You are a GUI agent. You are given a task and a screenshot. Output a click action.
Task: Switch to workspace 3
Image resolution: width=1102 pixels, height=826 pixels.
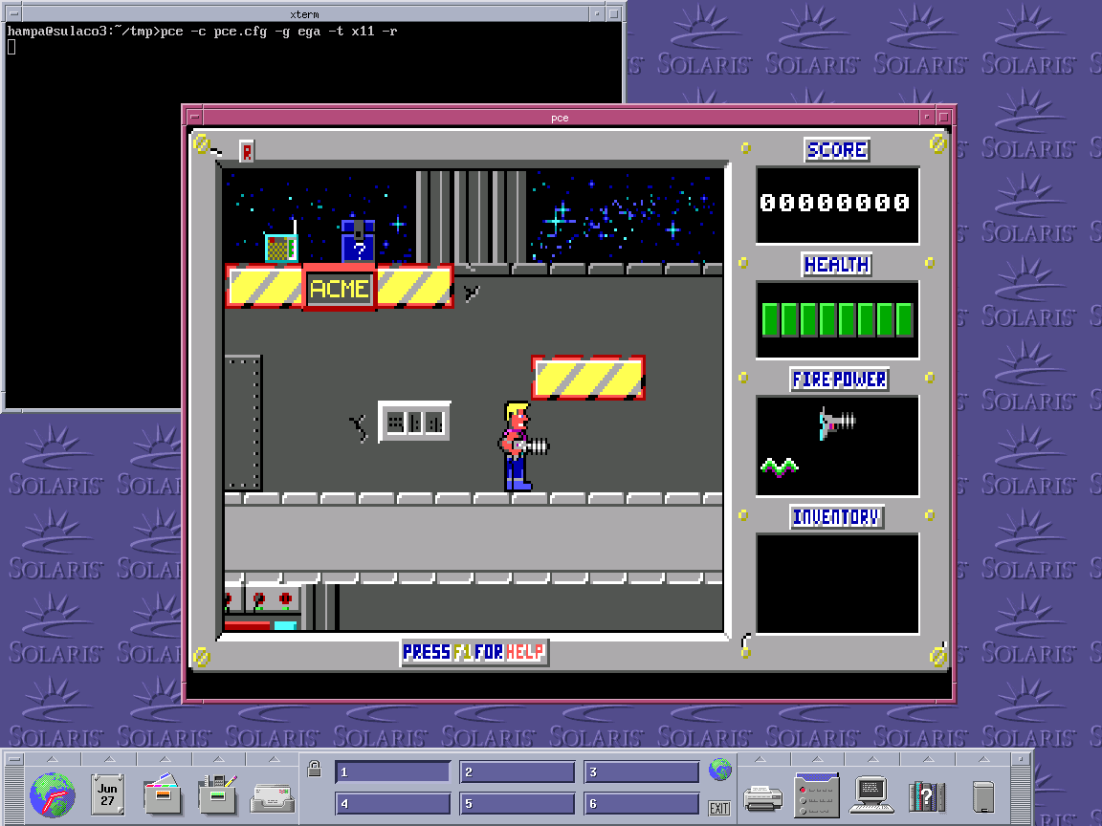[x=641, y=772]
